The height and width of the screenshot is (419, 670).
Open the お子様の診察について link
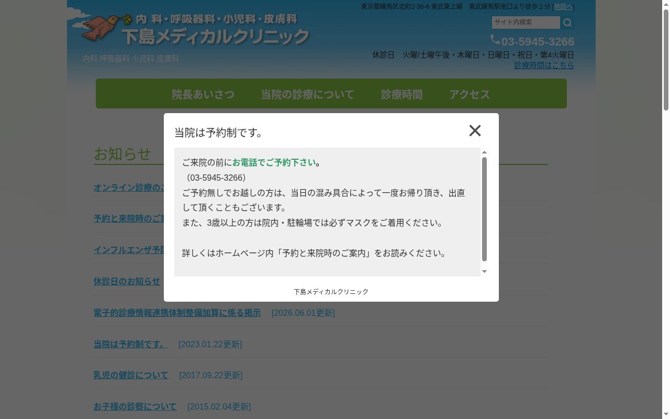135,406
